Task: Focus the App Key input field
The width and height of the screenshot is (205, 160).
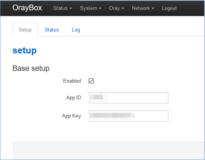Action: coord(129,116)
